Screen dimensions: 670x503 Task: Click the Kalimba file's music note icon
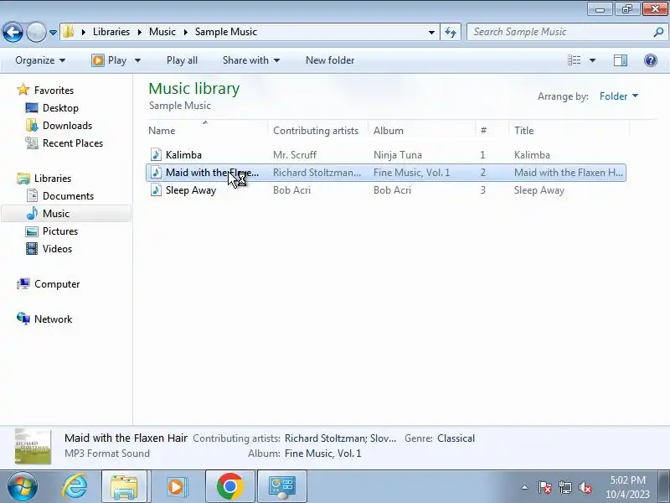[156, 155]
